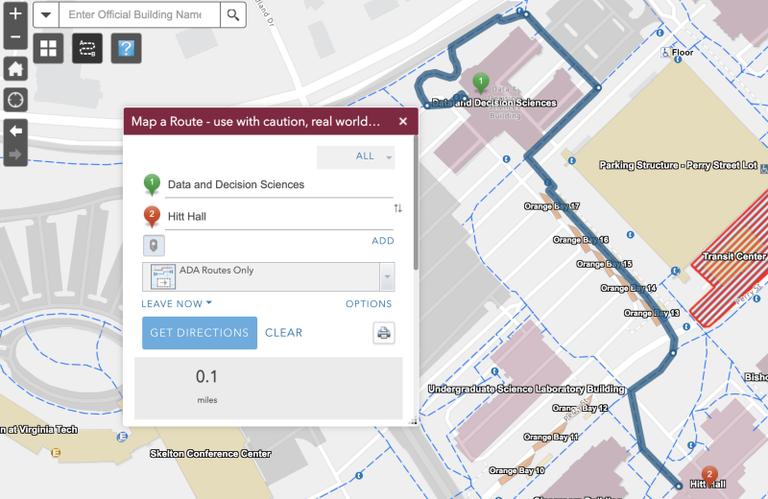Click the GET DIRECTIONS button
This screenshot has width=768, height=499.
200,332
